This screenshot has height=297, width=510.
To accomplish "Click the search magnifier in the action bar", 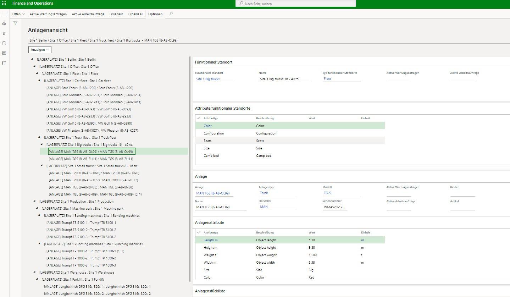I will click(x=171, y=14).
